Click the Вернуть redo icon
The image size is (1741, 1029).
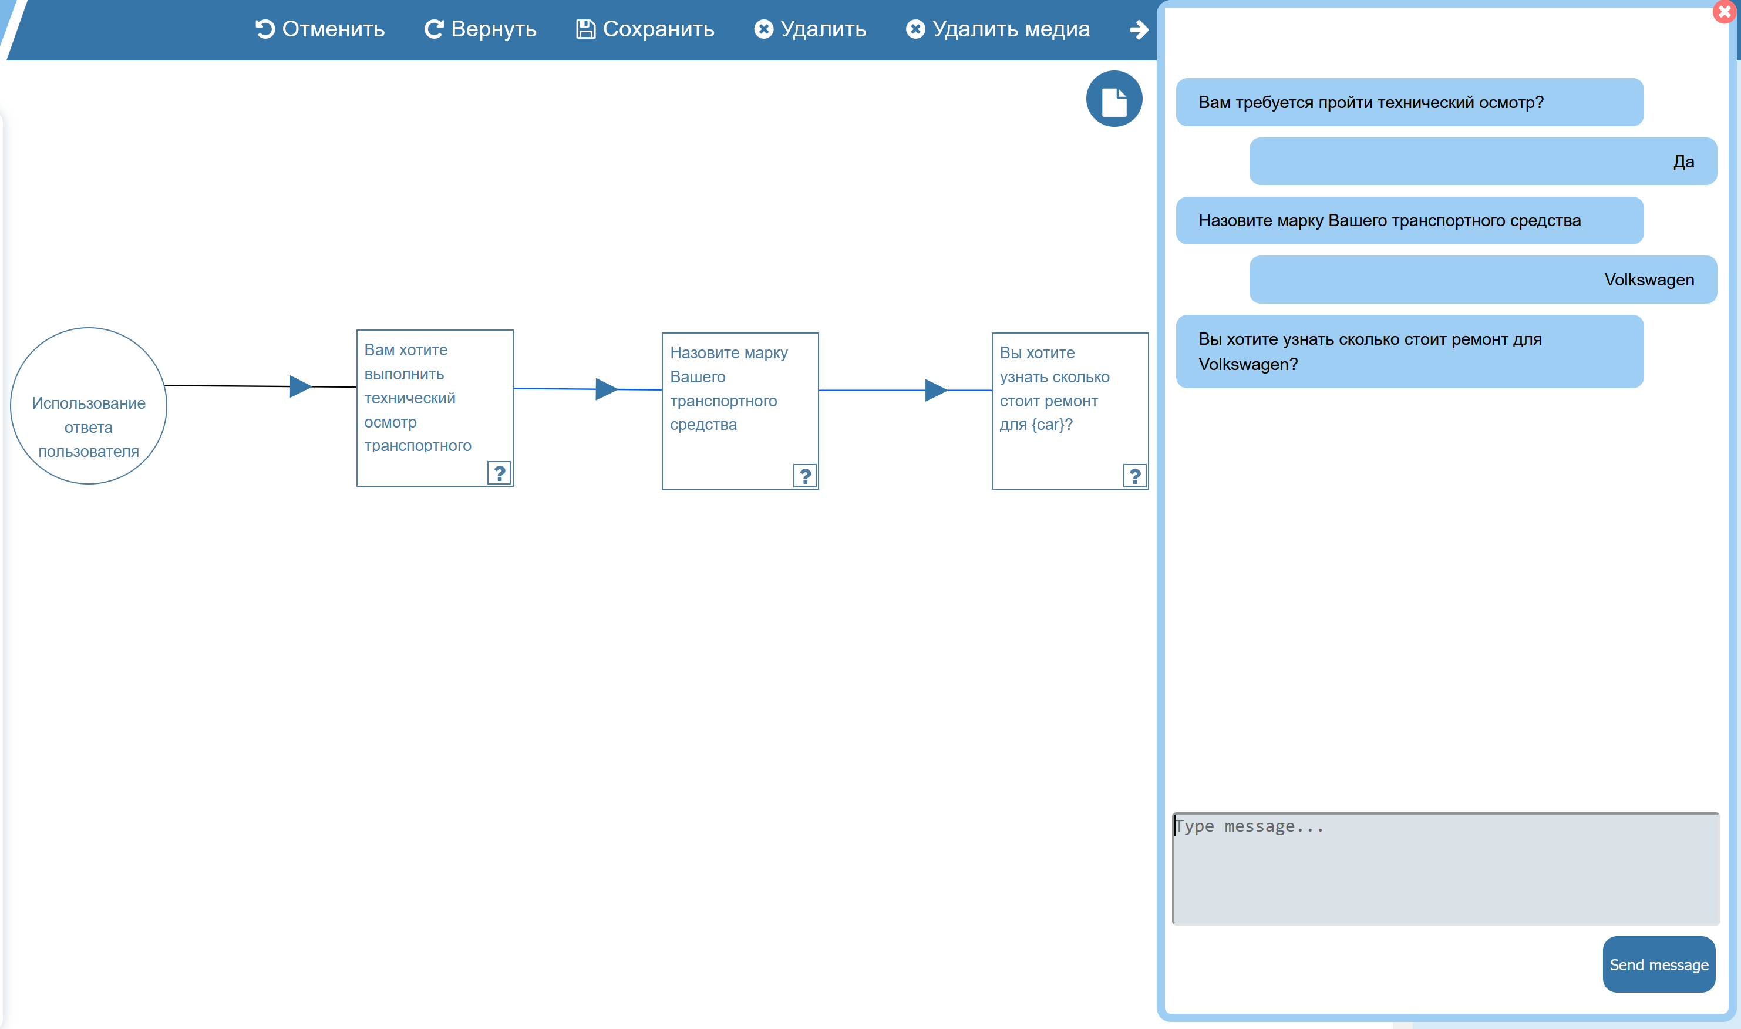pyautogui.click(x=434, y=29)
